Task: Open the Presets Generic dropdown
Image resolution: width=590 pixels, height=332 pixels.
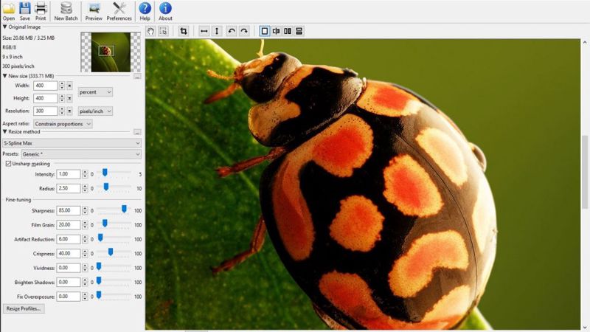Action: click(81, 154)
